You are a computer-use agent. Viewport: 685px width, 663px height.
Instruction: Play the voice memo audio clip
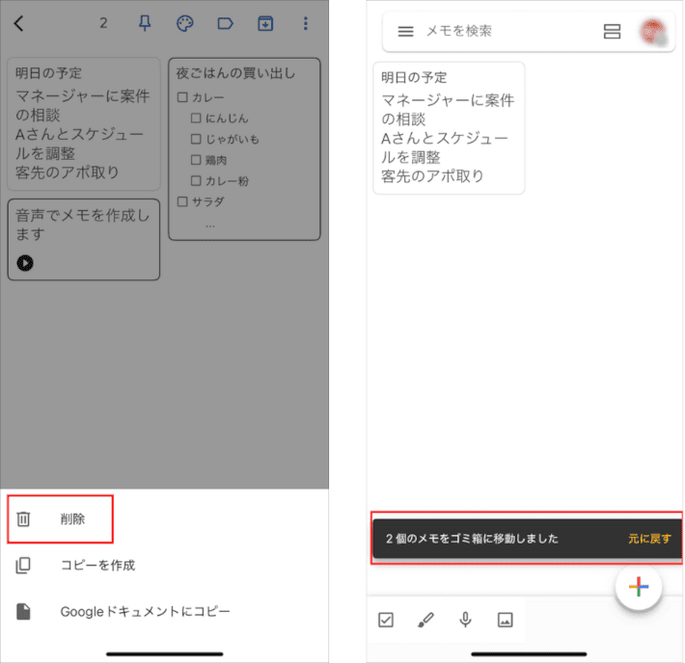[25, 262]
